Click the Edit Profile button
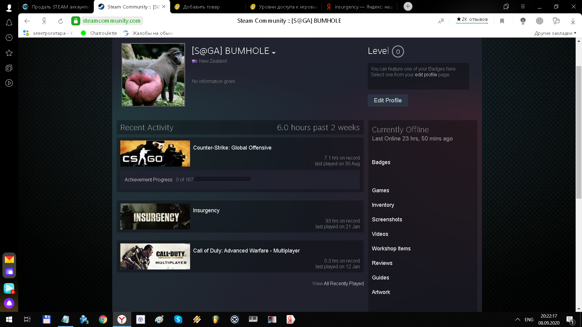Screen dimensions: 582x327 click(388, 101)
